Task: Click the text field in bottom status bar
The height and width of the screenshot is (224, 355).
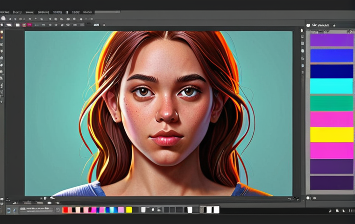Action: [36, 210]
